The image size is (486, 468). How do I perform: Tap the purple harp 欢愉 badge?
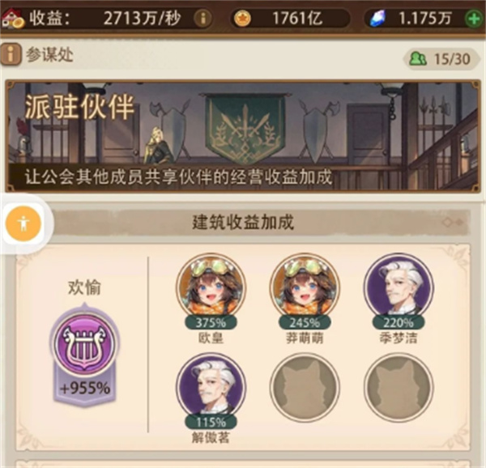click(x=84, y=344)
